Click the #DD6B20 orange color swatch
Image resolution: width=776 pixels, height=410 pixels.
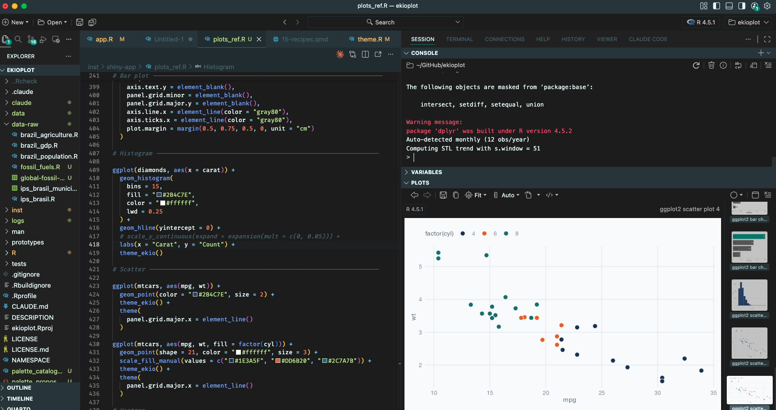[278, 361]
